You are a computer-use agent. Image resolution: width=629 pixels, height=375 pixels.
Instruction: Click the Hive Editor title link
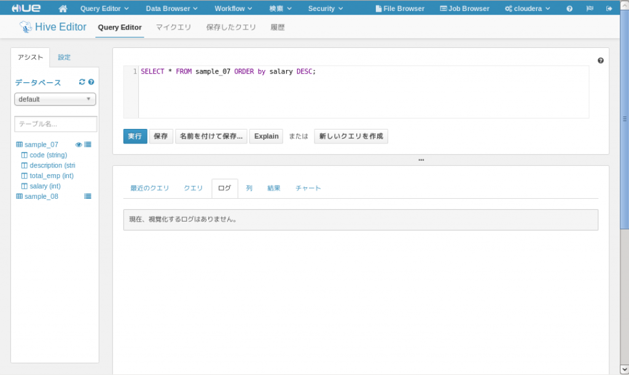click(61, 27)
